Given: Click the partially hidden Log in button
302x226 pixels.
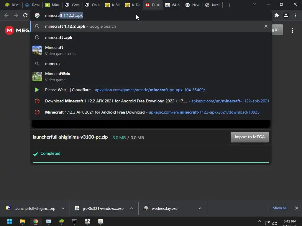Looking at the screenshot, I should point(277,30).
